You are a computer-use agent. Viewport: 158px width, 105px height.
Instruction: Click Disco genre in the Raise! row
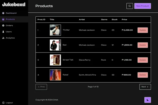click(x=104, y=75)
